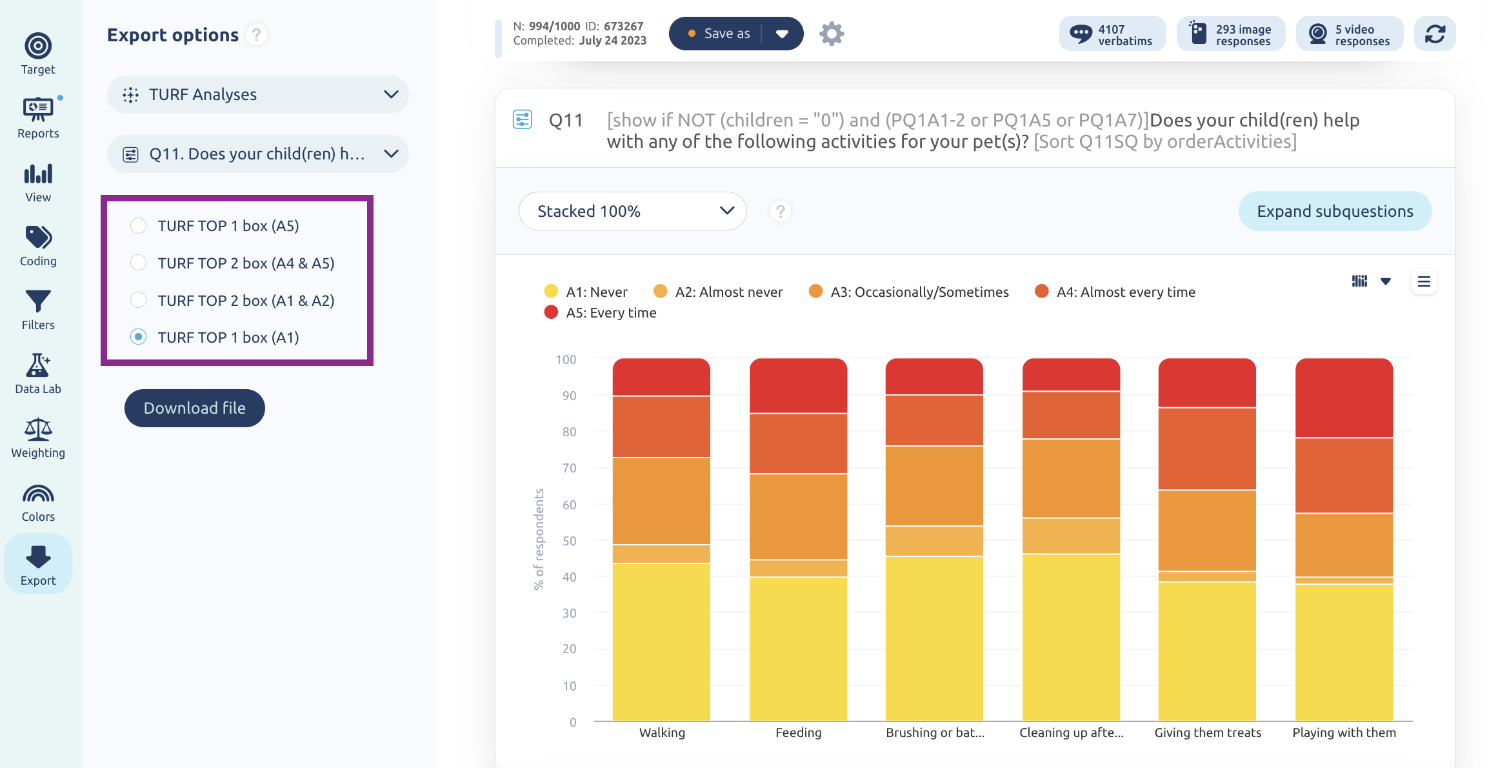Open the Target section in sidebar
Image resolution: width=1507 pixels, height=768 pixels.
(x=38, y=54)
